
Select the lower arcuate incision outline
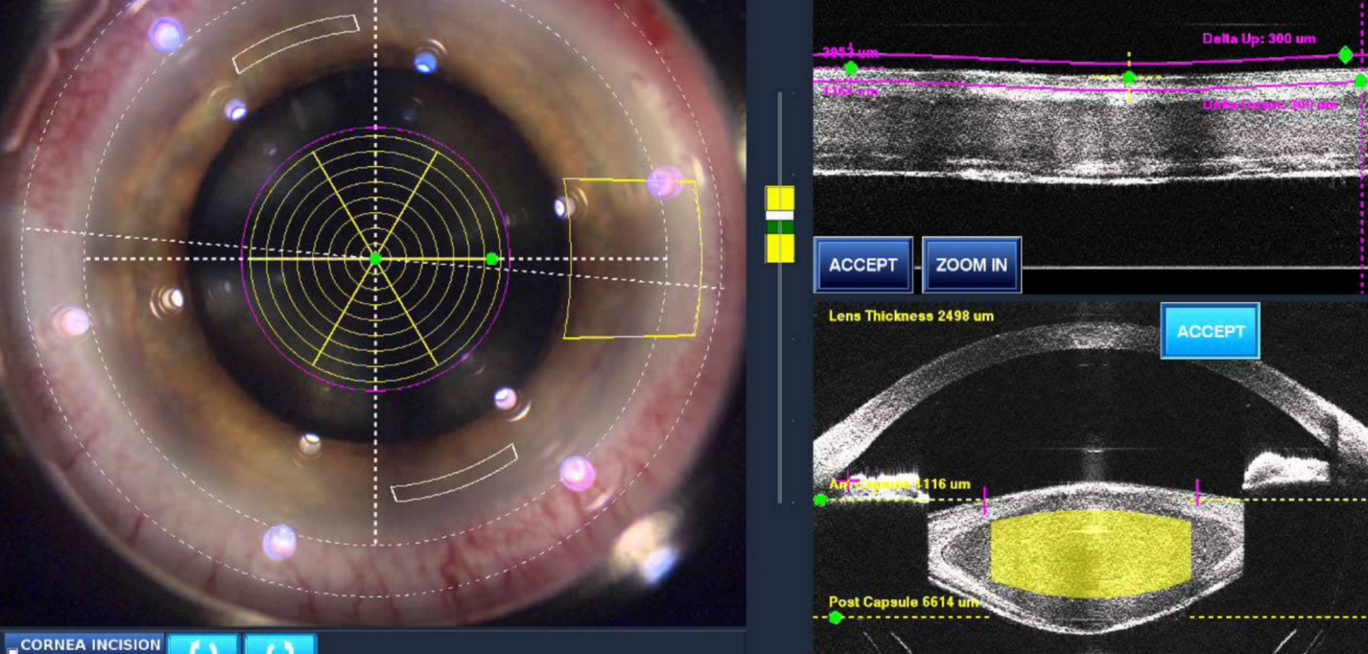tap(454, 473)
